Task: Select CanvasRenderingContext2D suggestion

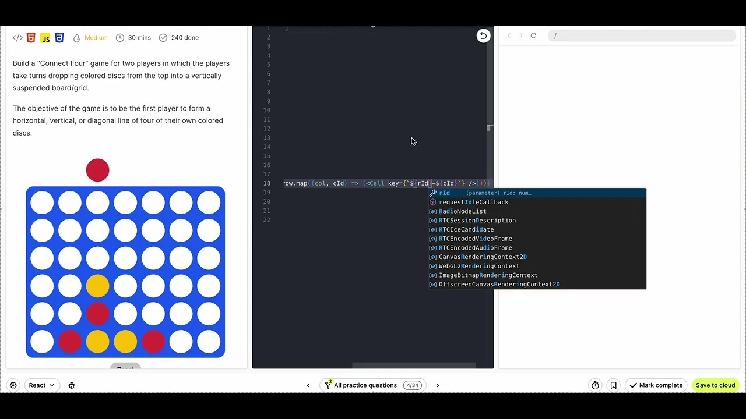Action: click(x=537, y=257)
